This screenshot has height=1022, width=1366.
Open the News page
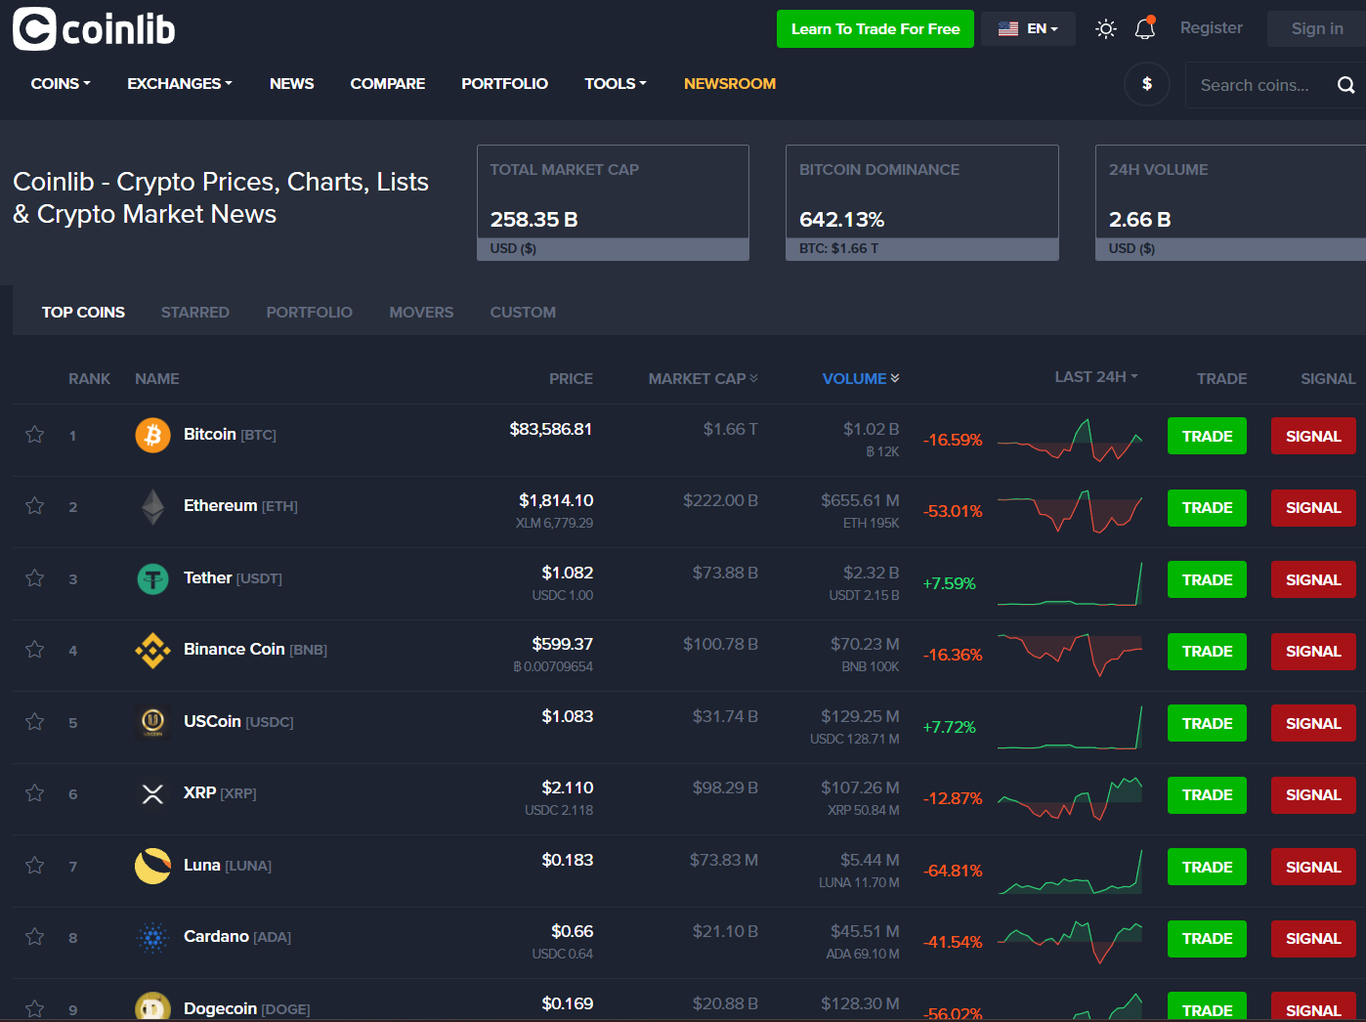(x=292, y=84)
